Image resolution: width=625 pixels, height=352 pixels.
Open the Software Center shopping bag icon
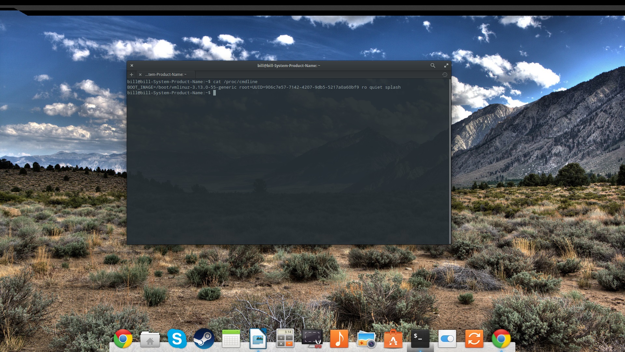393,339
